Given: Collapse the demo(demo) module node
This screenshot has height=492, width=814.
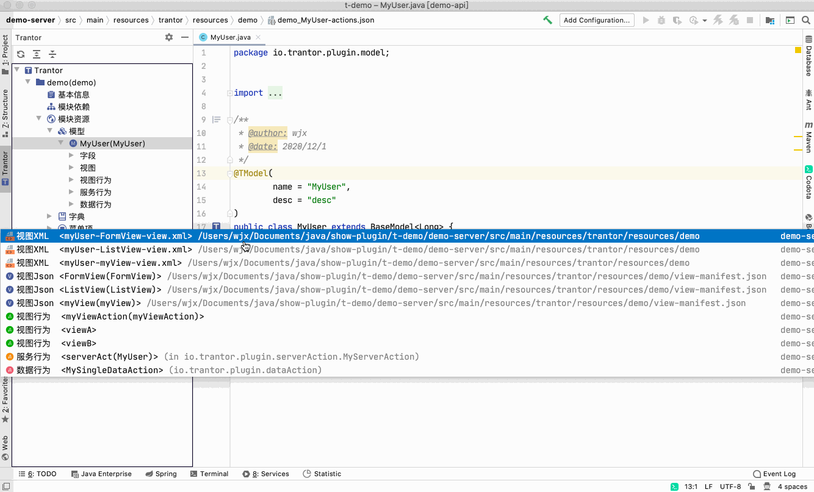Looking at the screenshot, I should point(27,82).
